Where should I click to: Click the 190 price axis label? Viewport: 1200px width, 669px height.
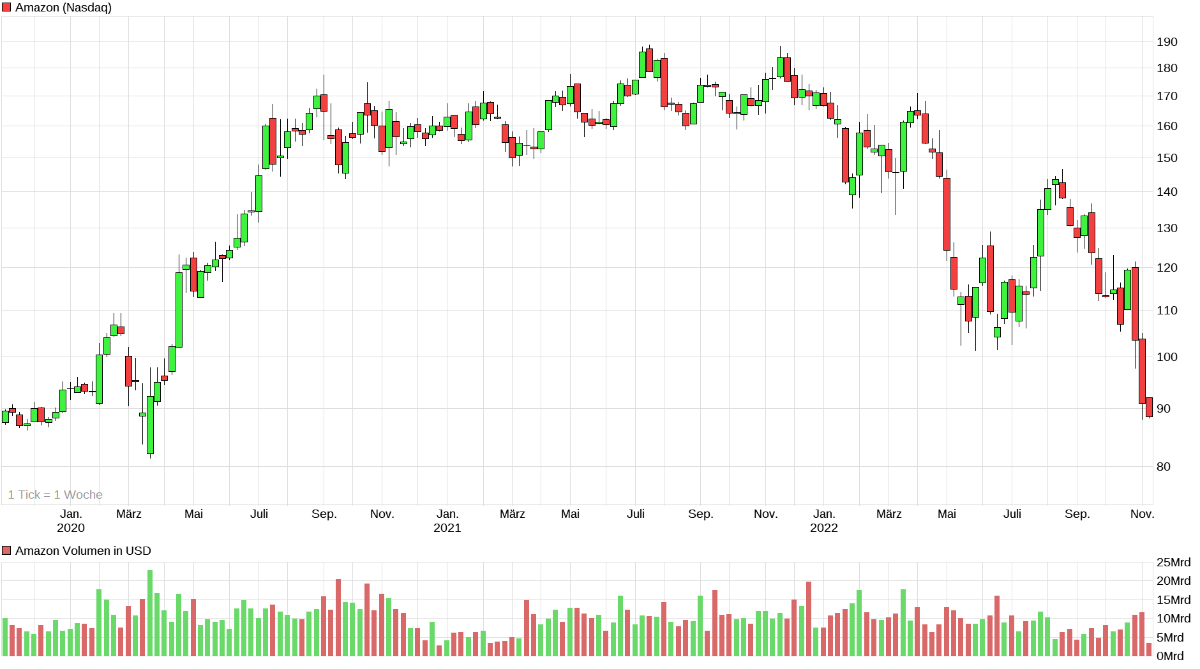click(1167, 42)
